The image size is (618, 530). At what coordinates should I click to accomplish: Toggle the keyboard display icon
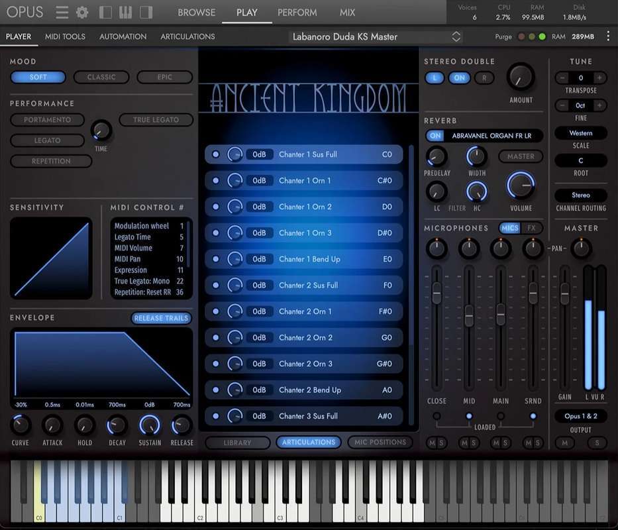[x=126, y=12]
